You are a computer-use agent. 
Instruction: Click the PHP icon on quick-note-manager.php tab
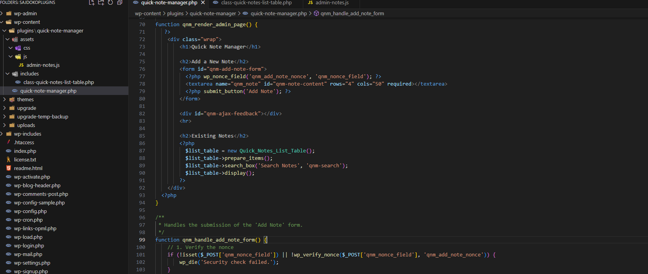coord(136,2)
